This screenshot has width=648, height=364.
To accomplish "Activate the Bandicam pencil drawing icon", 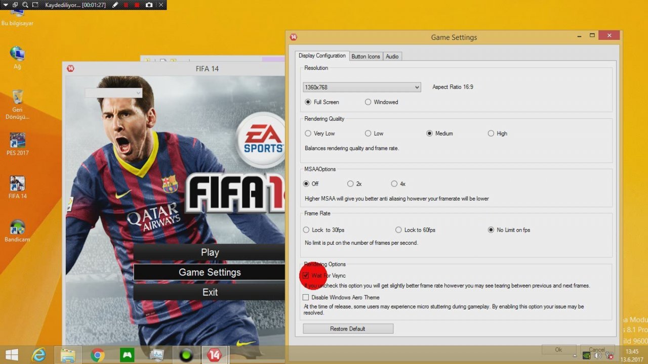I will [x=115, y=5].
